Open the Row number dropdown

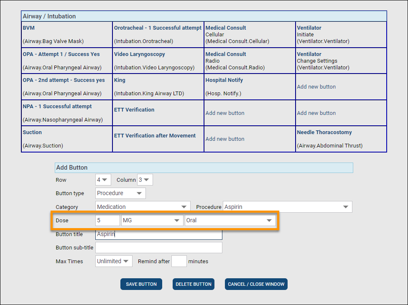coord(103,180)
